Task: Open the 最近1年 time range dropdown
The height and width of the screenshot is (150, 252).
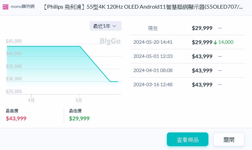Action: 105,26
